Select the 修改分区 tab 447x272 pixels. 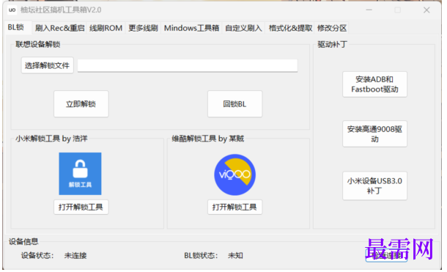[x=332, y=28]
